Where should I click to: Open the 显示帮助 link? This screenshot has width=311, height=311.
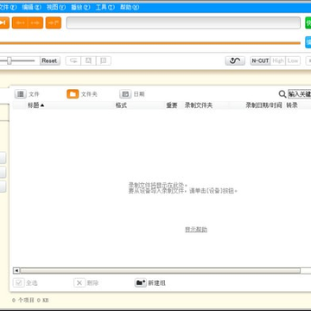196,230
